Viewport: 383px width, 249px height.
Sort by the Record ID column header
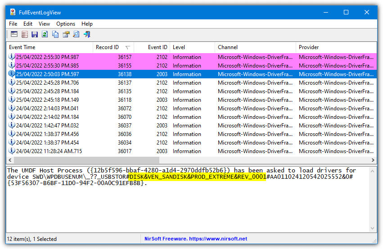(113, 47)
